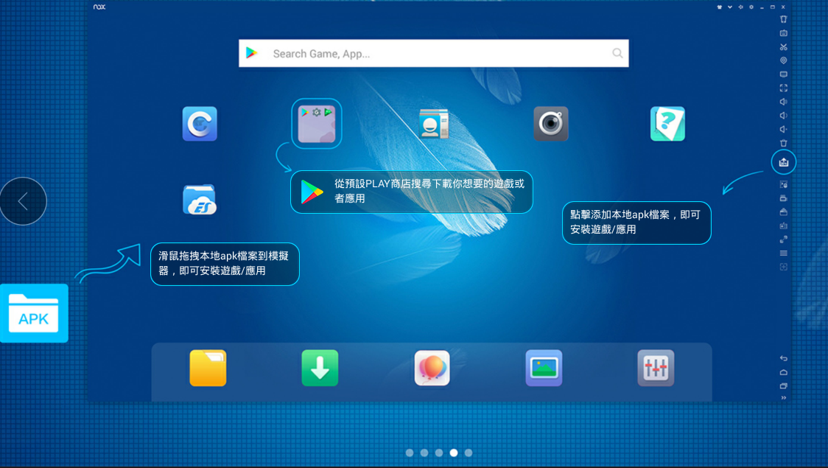The width and height of the screenshot is (828, 468).
Task: Go to previous tutorial slide arrow
Action: (x=24, y=201)
